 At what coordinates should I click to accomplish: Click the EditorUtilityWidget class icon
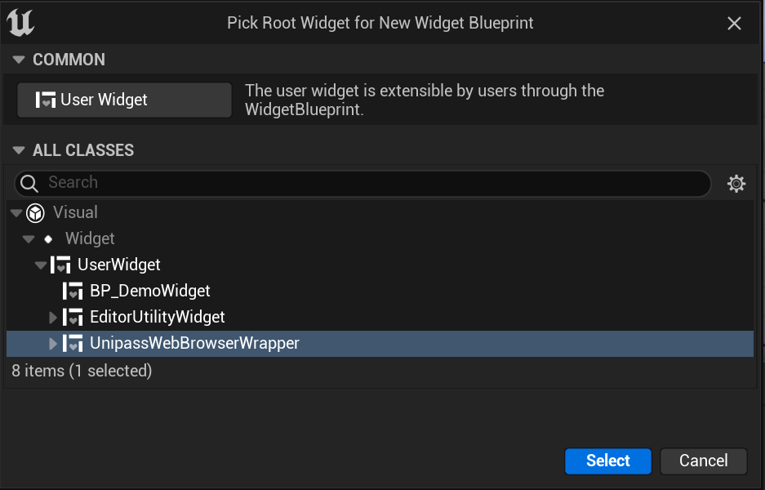click(73, 317)
